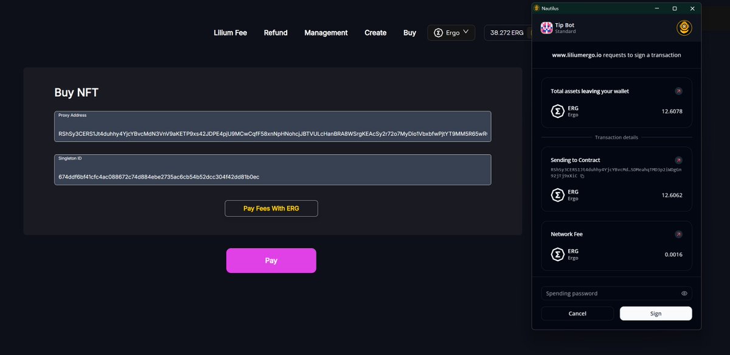Click the Buy NFT heading
The image size is (730, 355).
(x=77, y=93)
